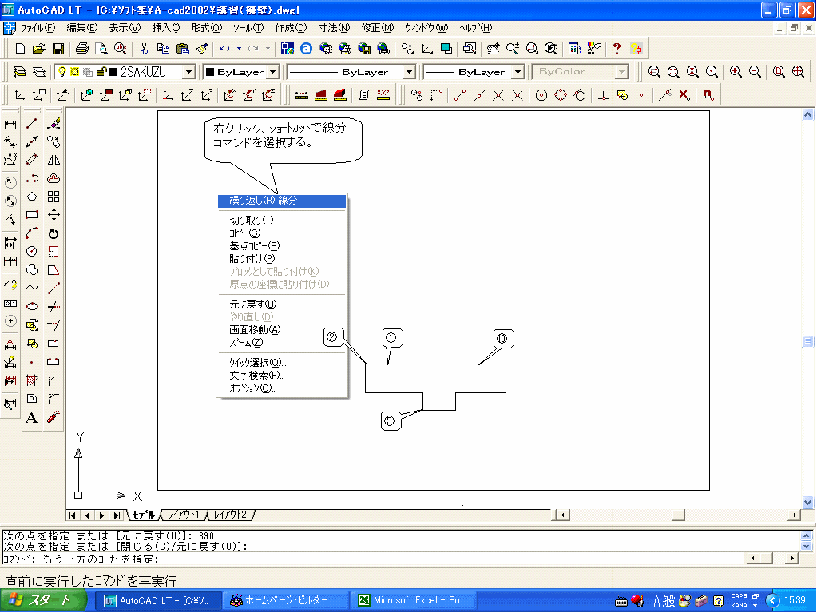
Task: Click the black ByLayer color swatch
Action: (x=210, y=71)
